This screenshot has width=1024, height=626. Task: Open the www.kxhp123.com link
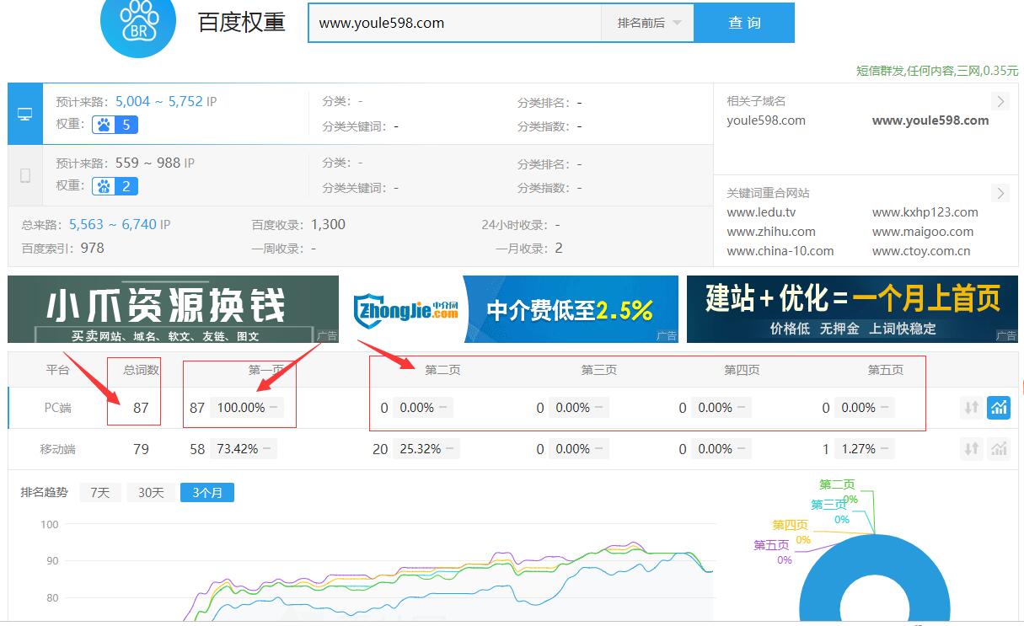pyautogui.click(x=925, y=212)
